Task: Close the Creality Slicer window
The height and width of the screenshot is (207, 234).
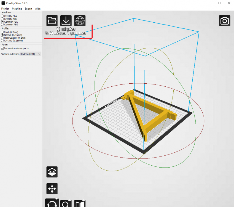Action: tap(229, 3)
